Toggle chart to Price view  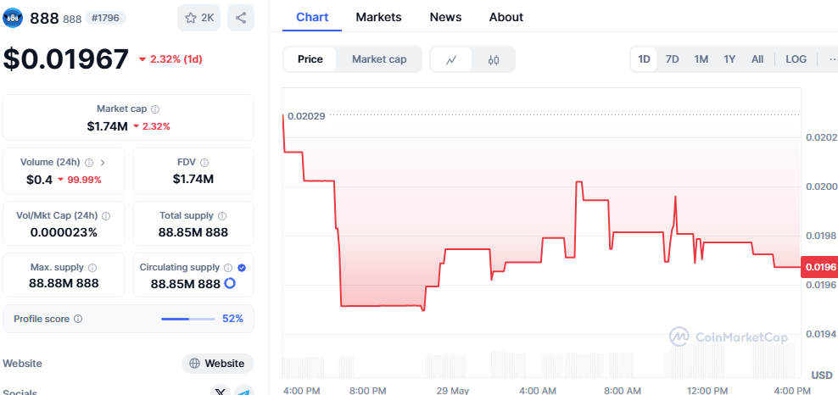310,59
